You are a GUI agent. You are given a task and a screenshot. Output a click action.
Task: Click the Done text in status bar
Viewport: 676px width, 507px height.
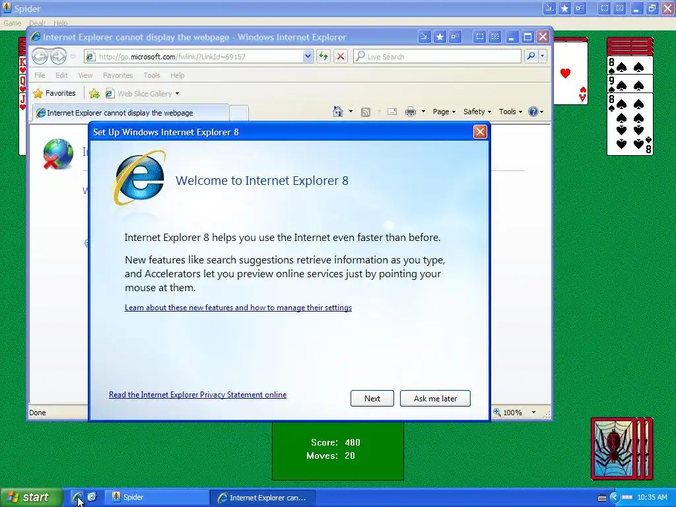[38, 413]
